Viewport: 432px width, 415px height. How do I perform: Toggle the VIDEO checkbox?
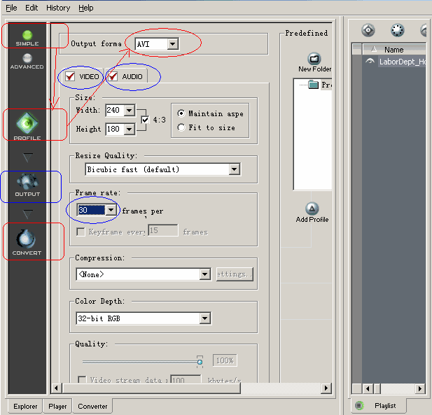pyautogui.click(x=70, y=76)
